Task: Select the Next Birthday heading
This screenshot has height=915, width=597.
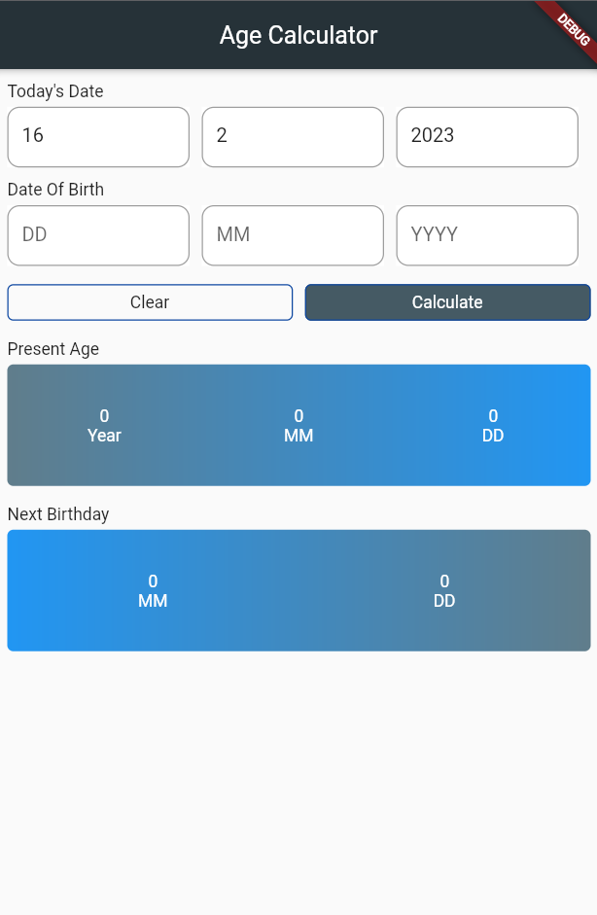Action: coord(56,514)
